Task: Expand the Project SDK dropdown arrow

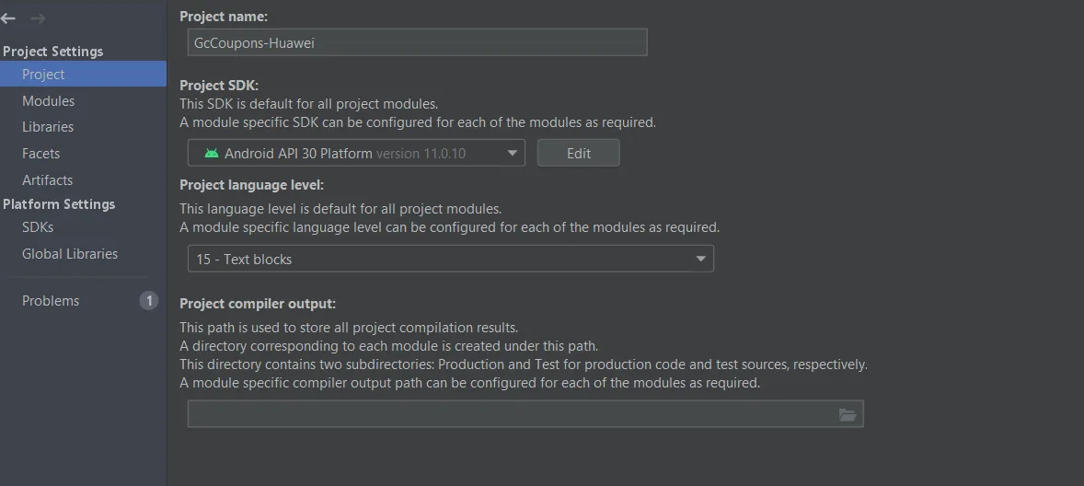Action: pyautogui.click(x=513, y=154)
